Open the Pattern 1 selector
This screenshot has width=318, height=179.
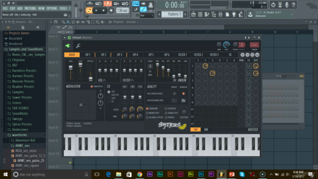point(173,14)
